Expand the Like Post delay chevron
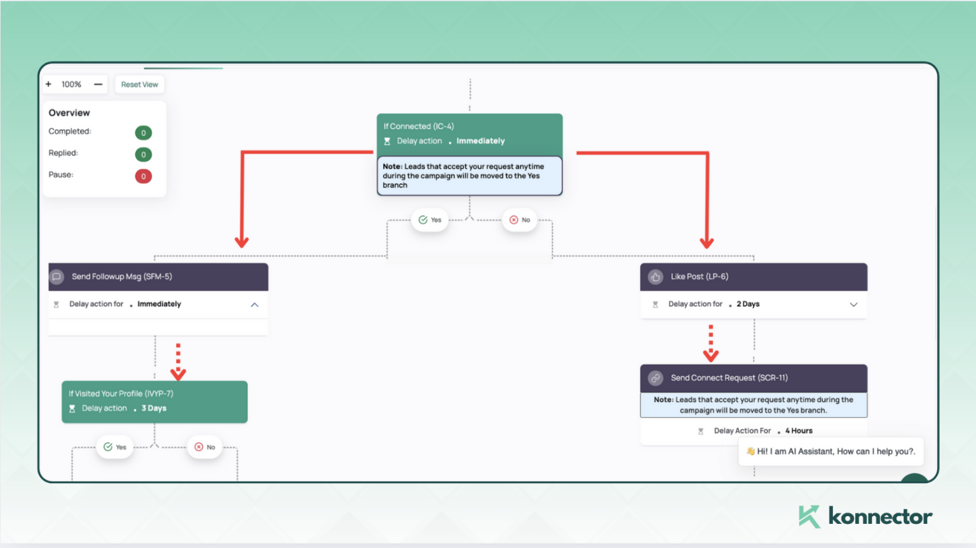Image resolution: width=976 pixels, height=548 pixels. 853,305
